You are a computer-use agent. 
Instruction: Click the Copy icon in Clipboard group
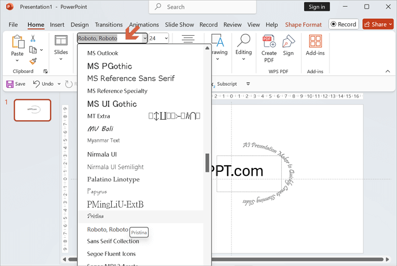click(x=33, y=50)
